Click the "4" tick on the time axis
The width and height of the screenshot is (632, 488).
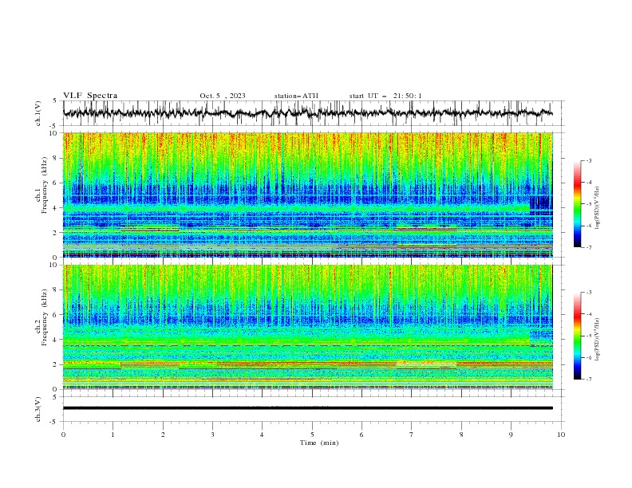[262, 435]
